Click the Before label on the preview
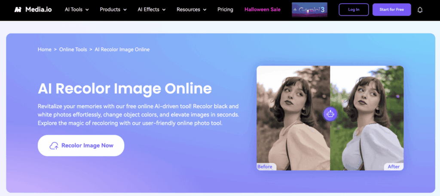This screenshot has height=196, width=440. (x=266, y=166)
